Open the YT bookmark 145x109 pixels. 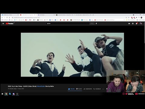click(27, 20)
